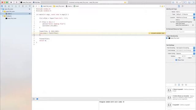This screenshot has width=196, height=110.
Task: Select My Mac run destination
Action: pyautogui.click(x=36, y=2)
